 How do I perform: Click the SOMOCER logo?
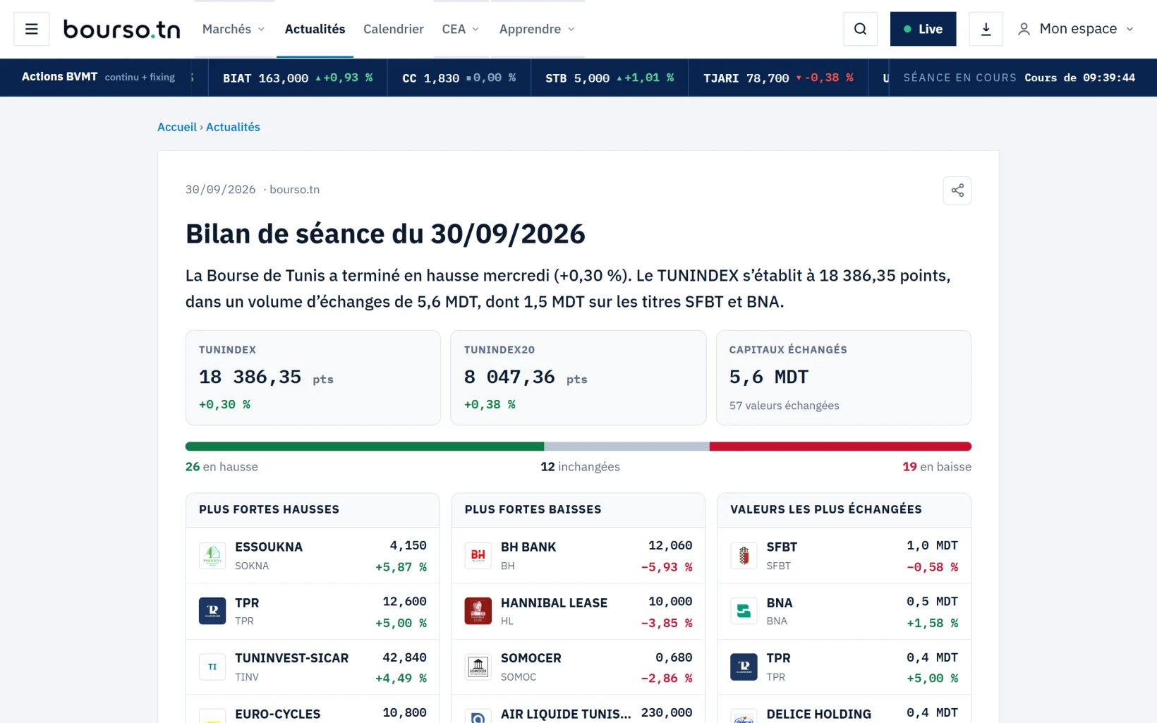[478, 667]
